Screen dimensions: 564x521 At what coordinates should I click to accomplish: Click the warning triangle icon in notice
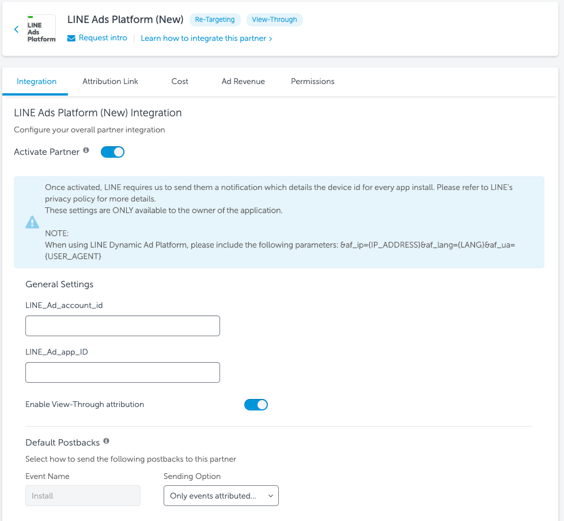(x=32, y=222)
